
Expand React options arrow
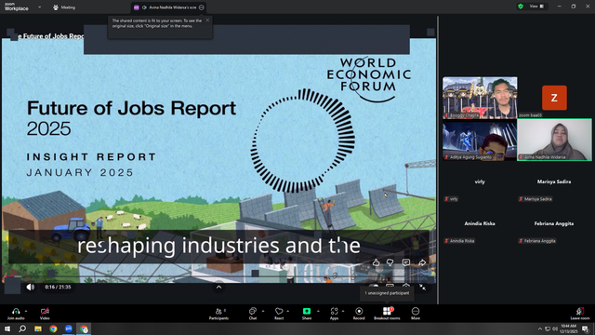point(288,311)
